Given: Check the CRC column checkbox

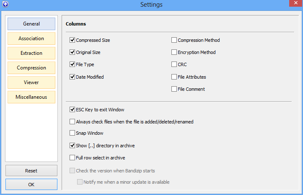Looking at the screenshot, I should pyautogui.click(x=174, y=65).
